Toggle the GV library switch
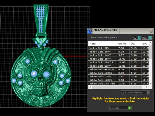Image resolution: width=155 pixels, height=116 pixels. pos(137,38)
